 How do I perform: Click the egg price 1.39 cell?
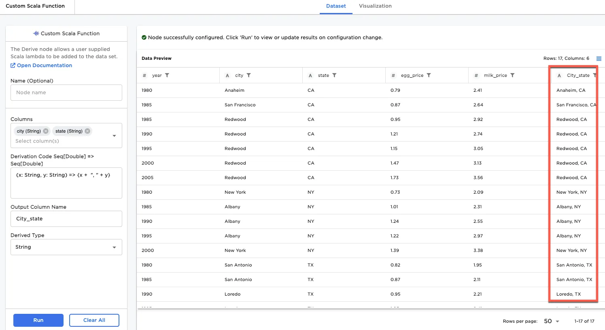[x=395, y=250]
